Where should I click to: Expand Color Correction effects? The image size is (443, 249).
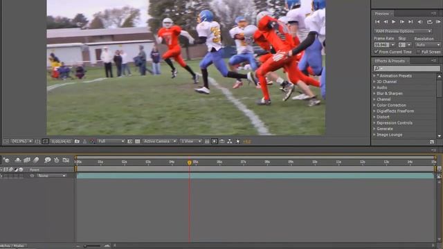374,105
